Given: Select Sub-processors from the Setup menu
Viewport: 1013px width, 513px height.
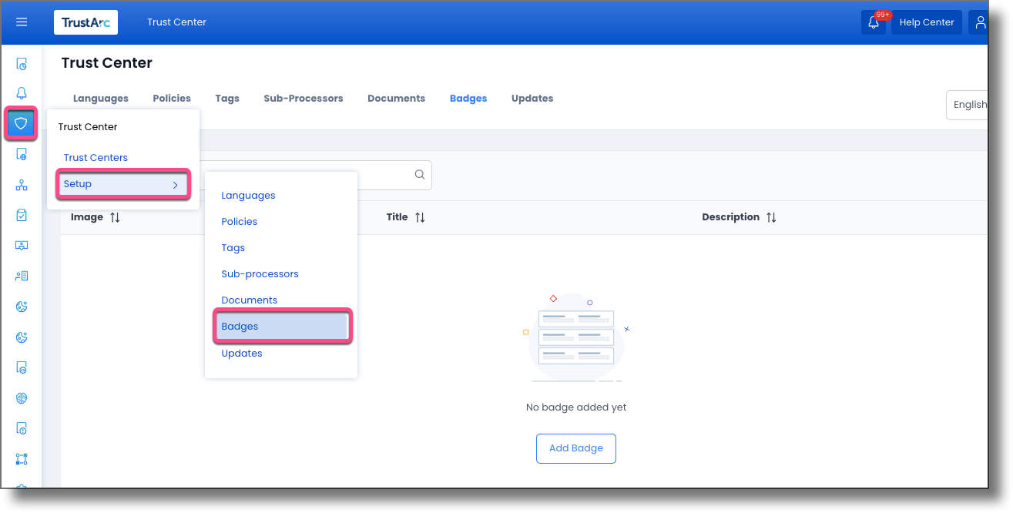Looking at the screenshot, I should 260,273.
